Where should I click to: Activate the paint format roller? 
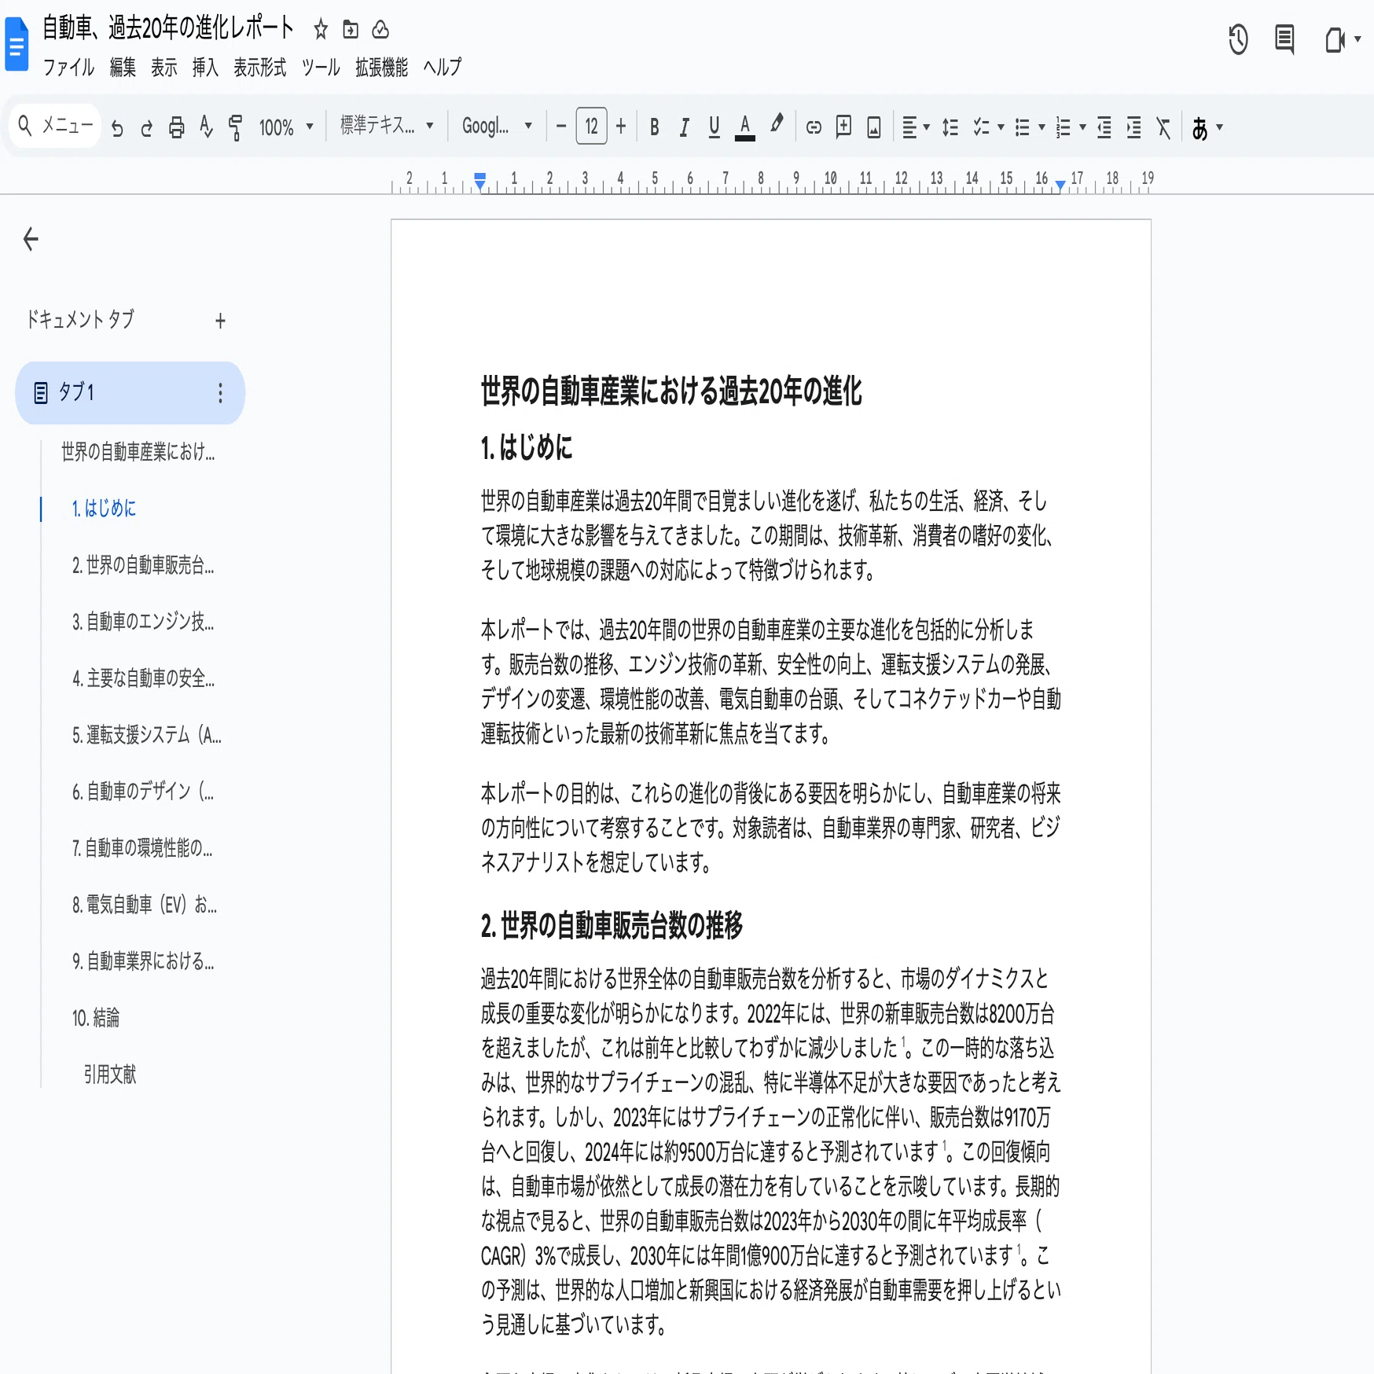click(x=235, y=127)
